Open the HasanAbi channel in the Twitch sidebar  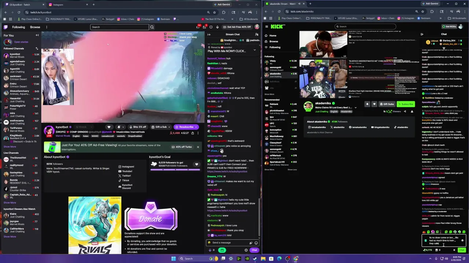pyautogui.click(x=21, y=100)
